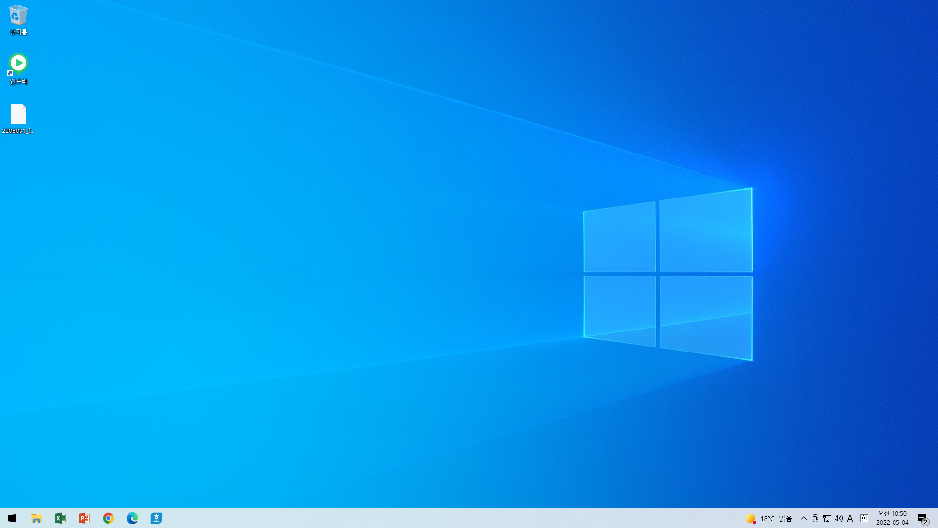This screenshot has height=528, width=938.
Task: Open the network status tray icon
Action: tap(827, 518)
